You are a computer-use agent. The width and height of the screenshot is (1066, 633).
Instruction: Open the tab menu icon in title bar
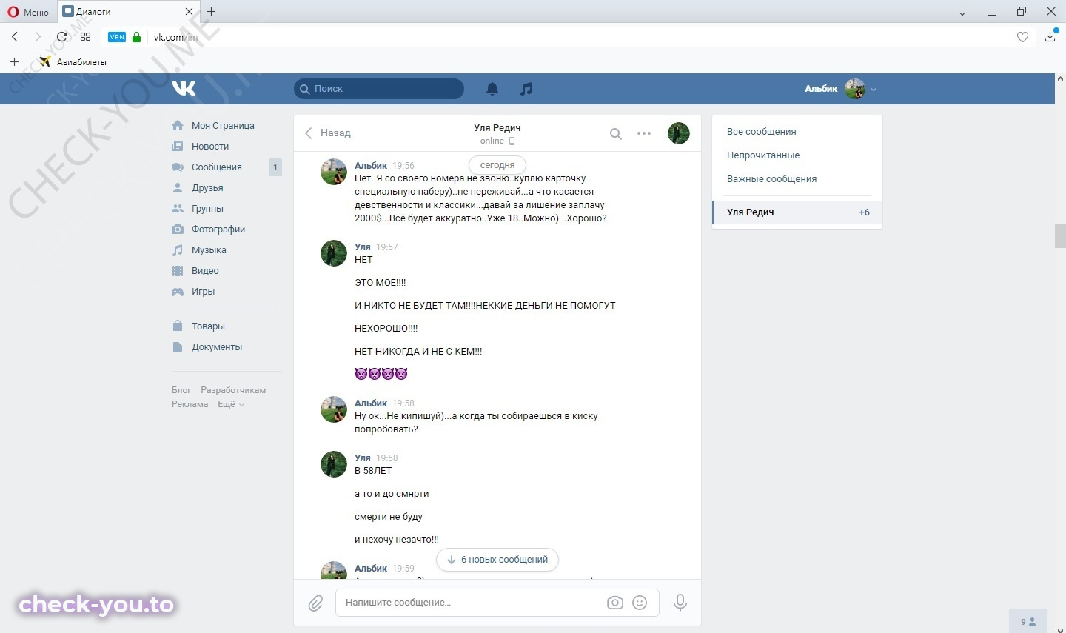click(x=962, y=11)
